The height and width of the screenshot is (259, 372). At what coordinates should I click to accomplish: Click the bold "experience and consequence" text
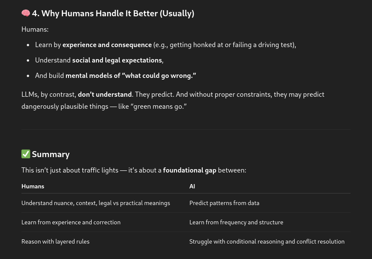point(107,45)
